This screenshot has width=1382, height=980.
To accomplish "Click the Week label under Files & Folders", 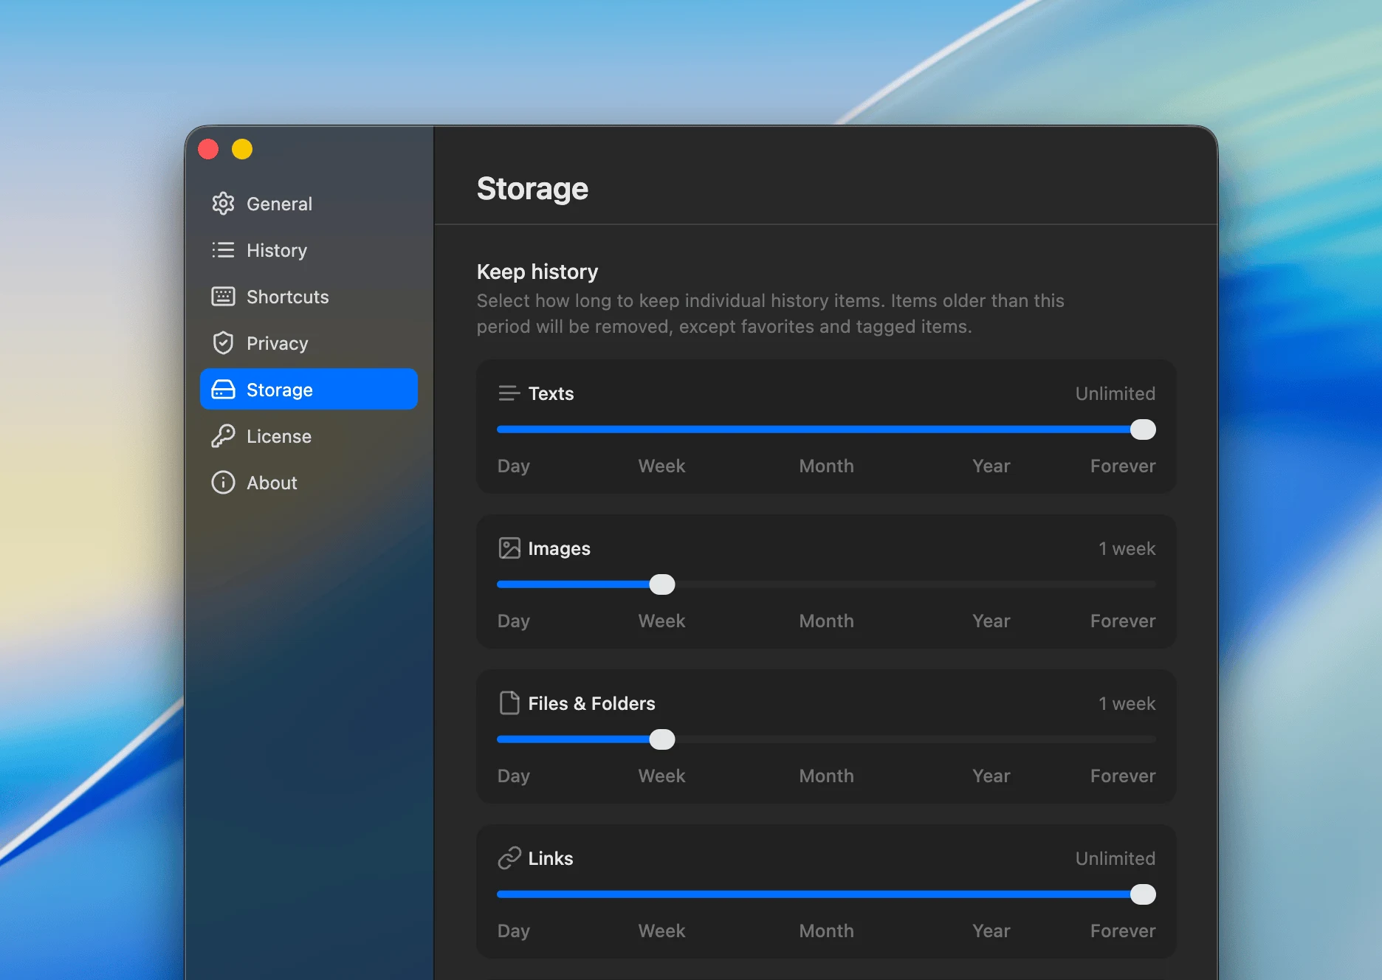I will 661,776.
